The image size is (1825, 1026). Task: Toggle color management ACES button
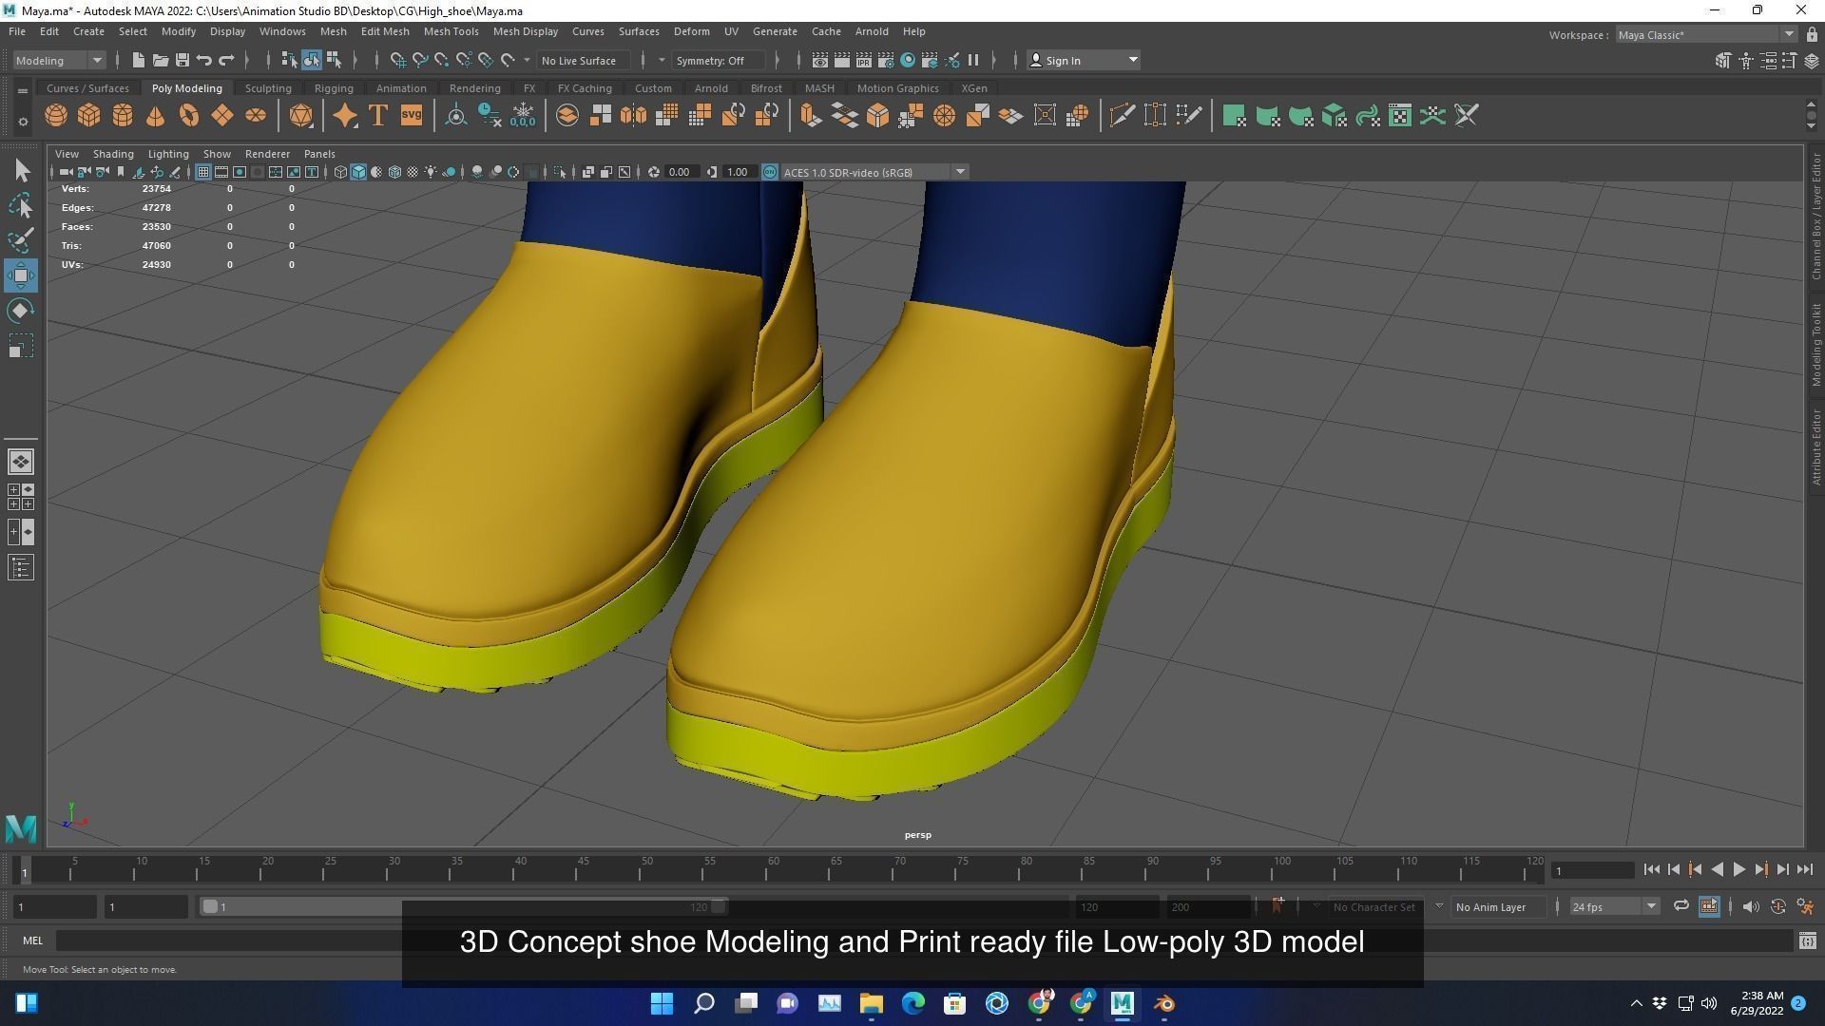tap(770, 172)
